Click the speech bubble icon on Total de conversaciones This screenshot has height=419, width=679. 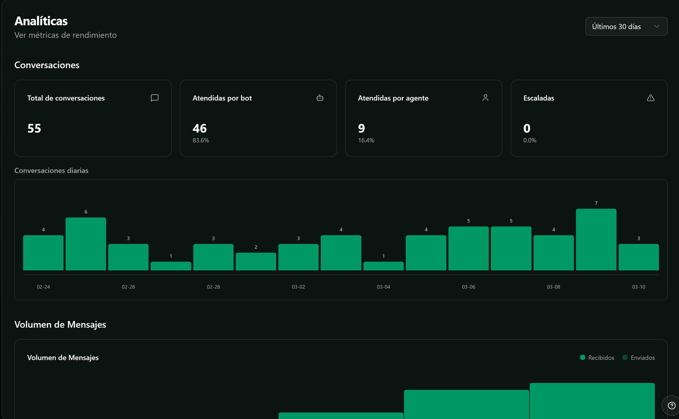click(155, 98)
